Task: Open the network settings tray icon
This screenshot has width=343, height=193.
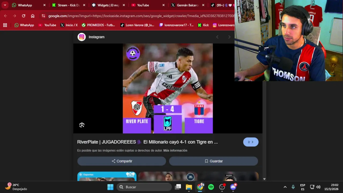Action: [312, 187]
